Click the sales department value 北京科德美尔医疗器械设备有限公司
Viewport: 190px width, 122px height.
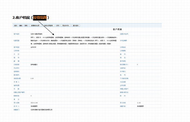pos(42,110)
